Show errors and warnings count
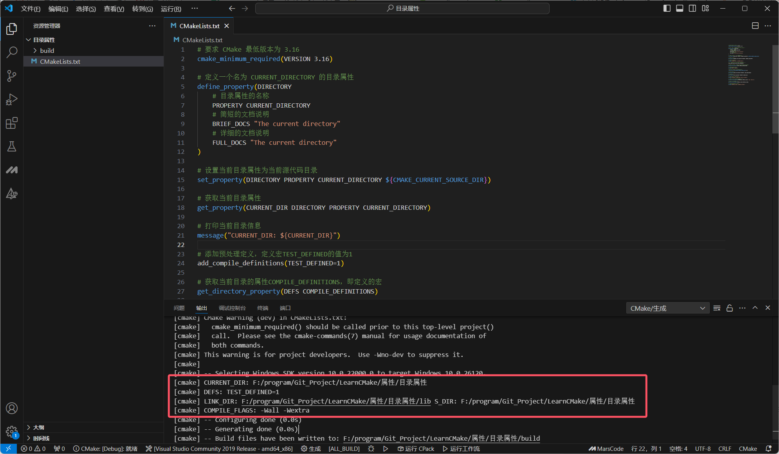 click(x=33, y=449)
